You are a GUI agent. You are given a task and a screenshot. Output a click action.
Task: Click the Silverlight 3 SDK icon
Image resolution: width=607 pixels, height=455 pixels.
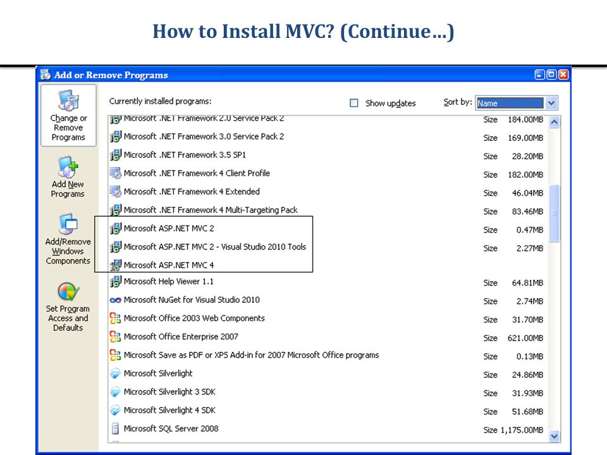tap(115, 392)
